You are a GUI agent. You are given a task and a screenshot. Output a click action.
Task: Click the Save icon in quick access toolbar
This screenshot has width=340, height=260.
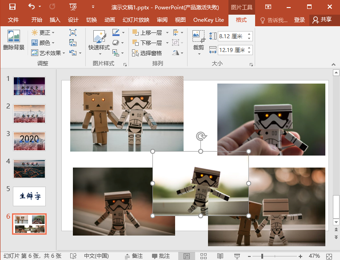pyautogui.click(x=12, y=7)
